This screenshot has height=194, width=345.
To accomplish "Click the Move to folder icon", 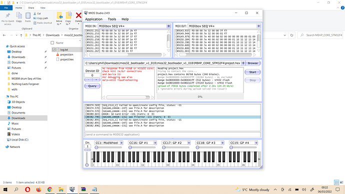I will click(59, 15).
